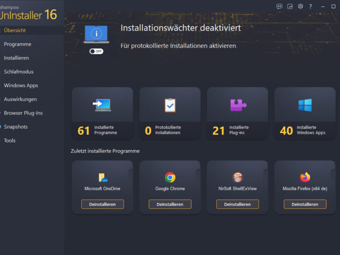Click the NirSoft ShellExView icon
This screenshot has height=255, width=340.
(x=238, y=177)
